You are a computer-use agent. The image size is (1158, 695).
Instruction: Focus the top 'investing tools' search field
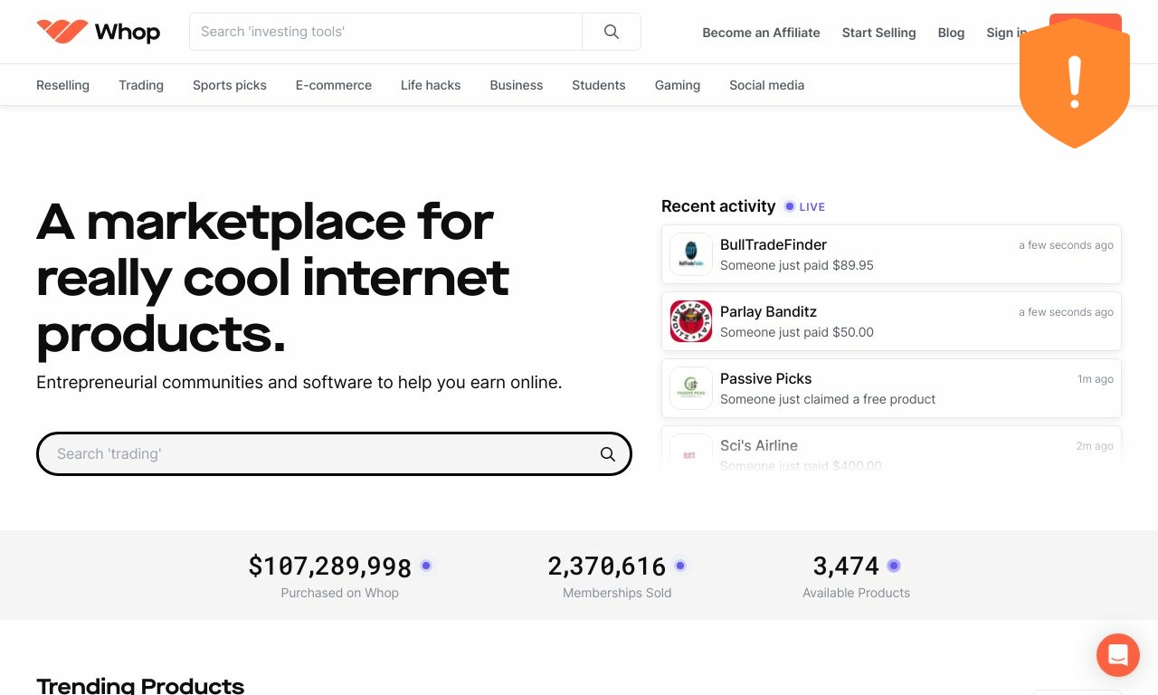pos(385,32)
